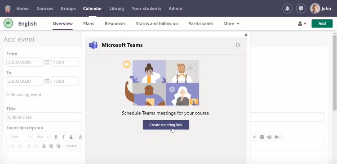This screenshot has height=164, width=337.
Task: Click the copy icon in the editor toolbar
Action: [36, 146]
